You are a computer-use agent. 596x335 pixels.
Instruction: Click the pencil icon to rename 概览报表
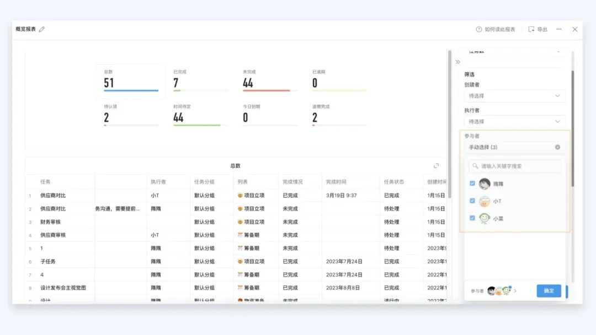pyautogui.click(x=42, y=29)
